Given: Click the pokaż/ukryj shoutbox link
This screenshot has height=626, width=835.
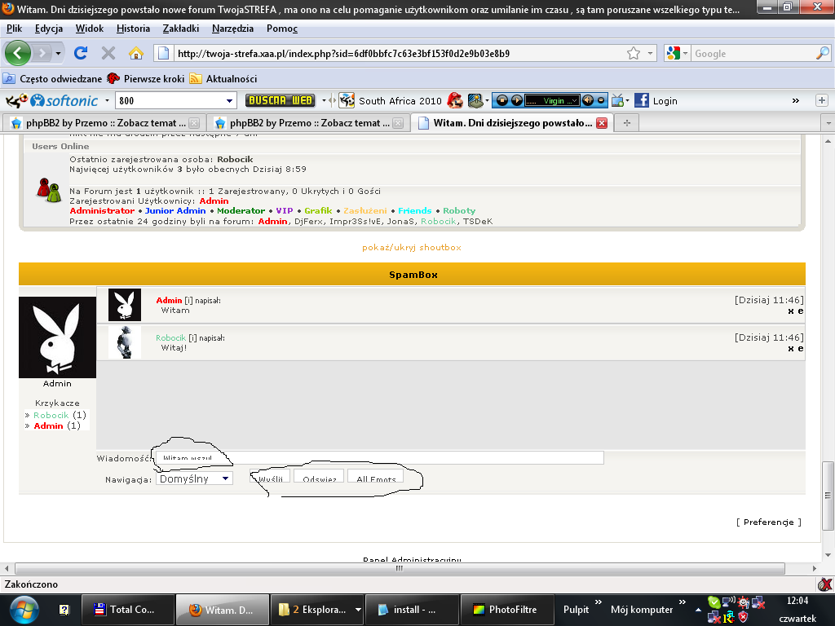Looking at the screenshot, I should pyautogui.click(x=412, y=248).
